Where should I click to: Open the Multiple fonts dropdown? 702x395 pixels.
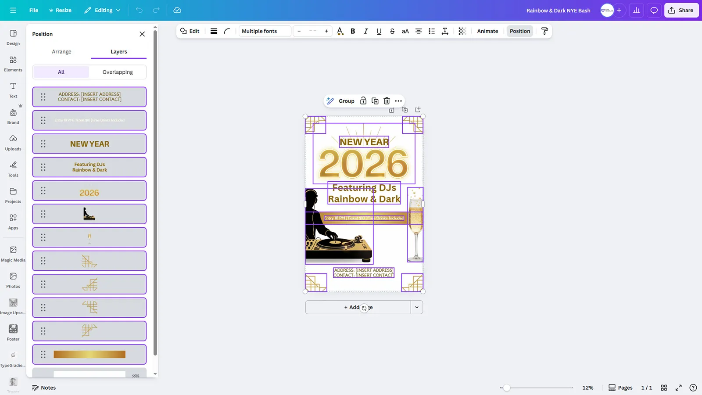[265, 31]
